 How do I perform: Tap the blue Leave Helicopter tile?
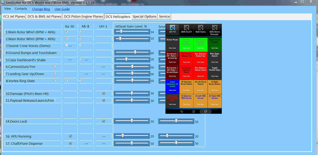tap(172, 87)
